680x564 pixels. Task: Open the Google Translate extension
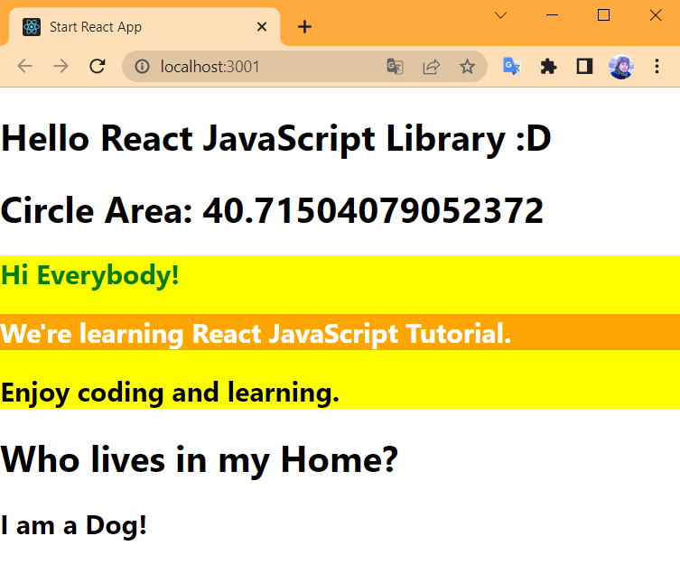(x=512, y=66)
